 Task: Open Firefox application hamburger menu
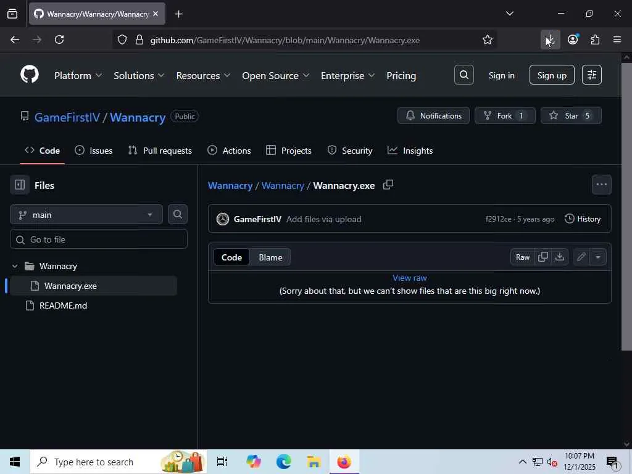[x=617, y=39]
